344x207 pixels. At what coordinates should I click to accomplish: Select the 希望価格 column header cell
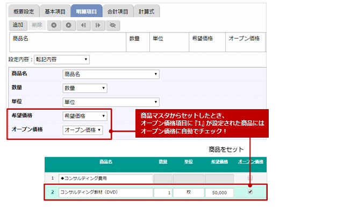[207, 42]
